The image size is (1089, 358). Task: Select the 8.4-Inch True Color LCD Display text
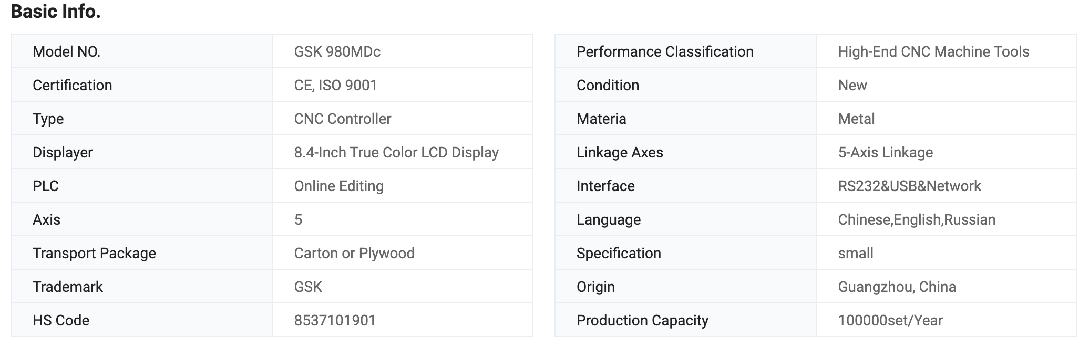coord(396,152)
